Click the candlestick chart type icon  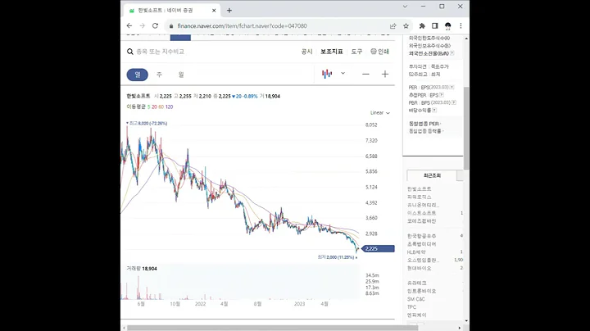tap(327, 74)
